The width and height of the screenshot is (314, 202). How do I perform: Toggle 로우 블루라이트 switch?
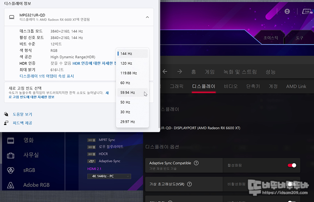click(91, 147)
